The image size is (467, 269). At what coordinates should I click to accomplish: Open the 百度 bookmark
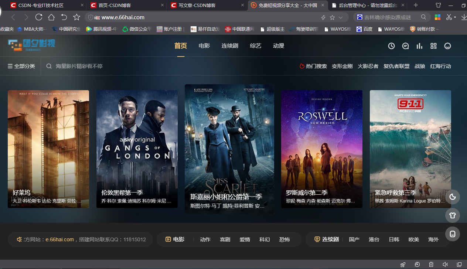click(364, 29)
